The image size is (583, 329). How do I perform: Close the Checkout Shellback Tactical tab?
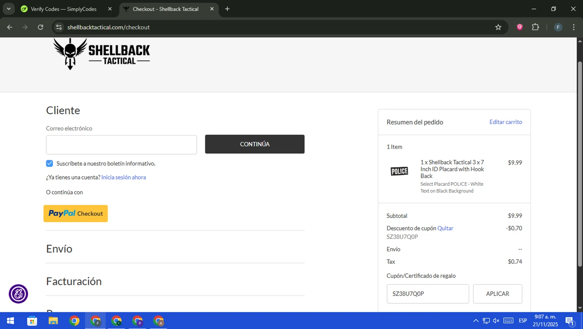click(212, 9)
